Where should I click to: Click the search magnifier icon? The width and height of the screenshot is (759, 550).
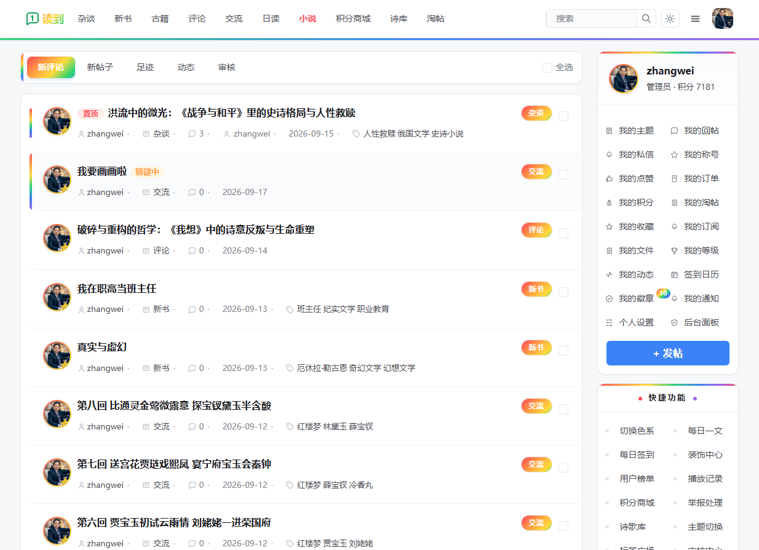[x=646, y=18]
